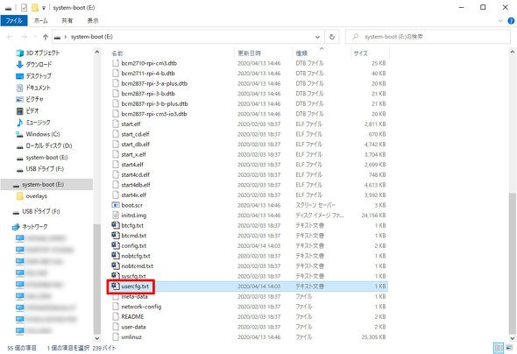Viewport: 517px width, 354px height.
Task: Select the network-config file name
Action: pyautogui.click(x=141, y=307)
